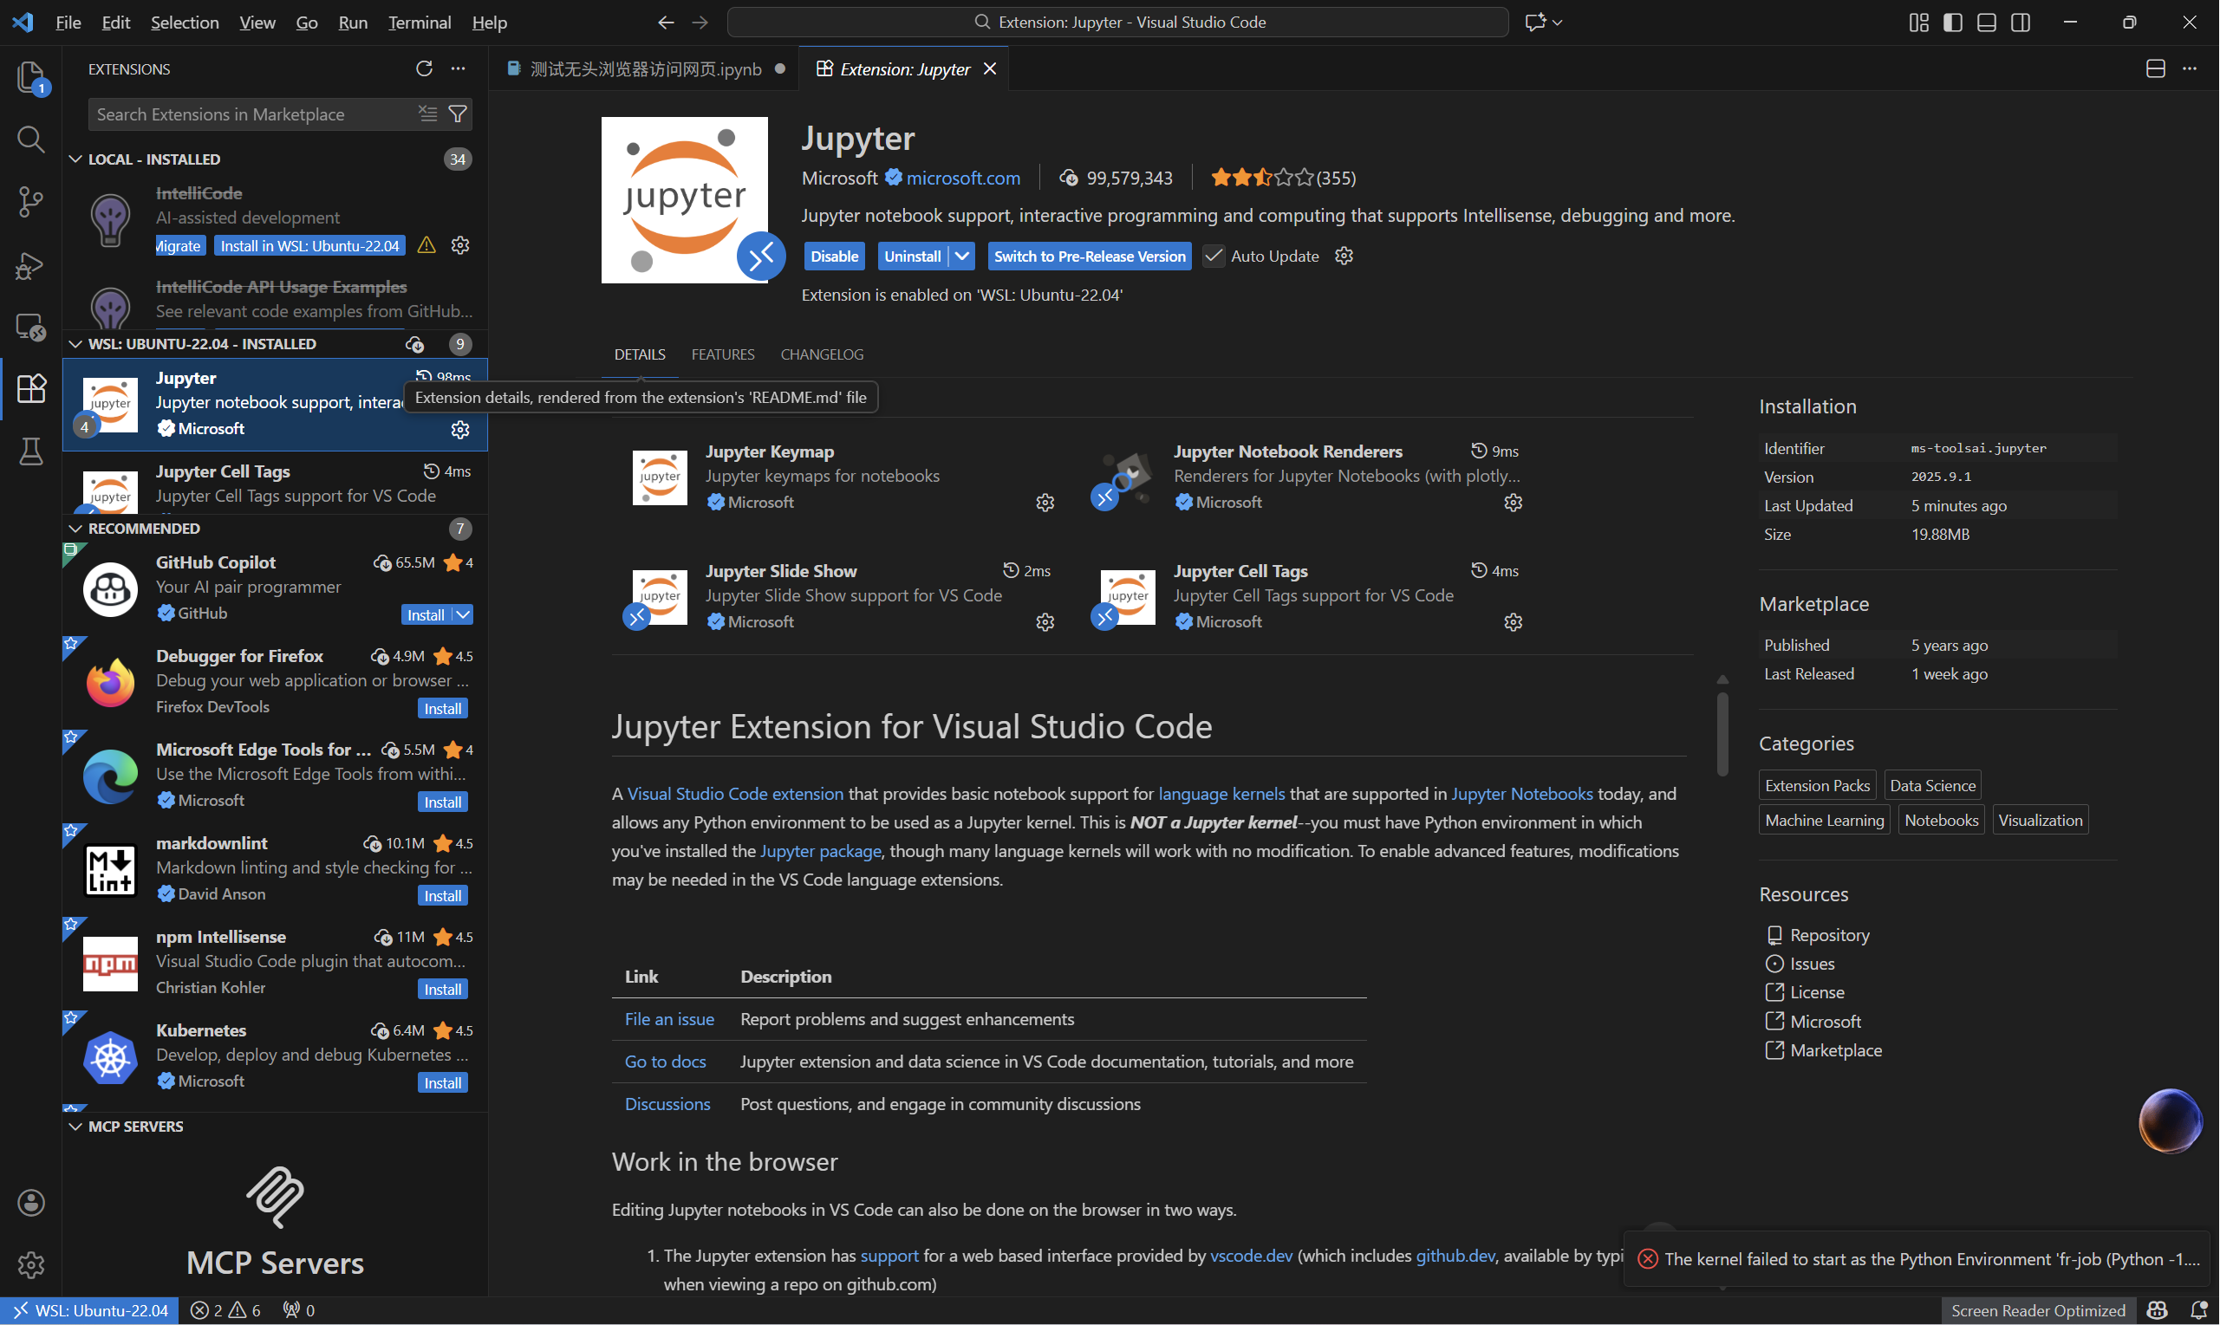Open manage gear for Jupyter Keymap

1045,503
